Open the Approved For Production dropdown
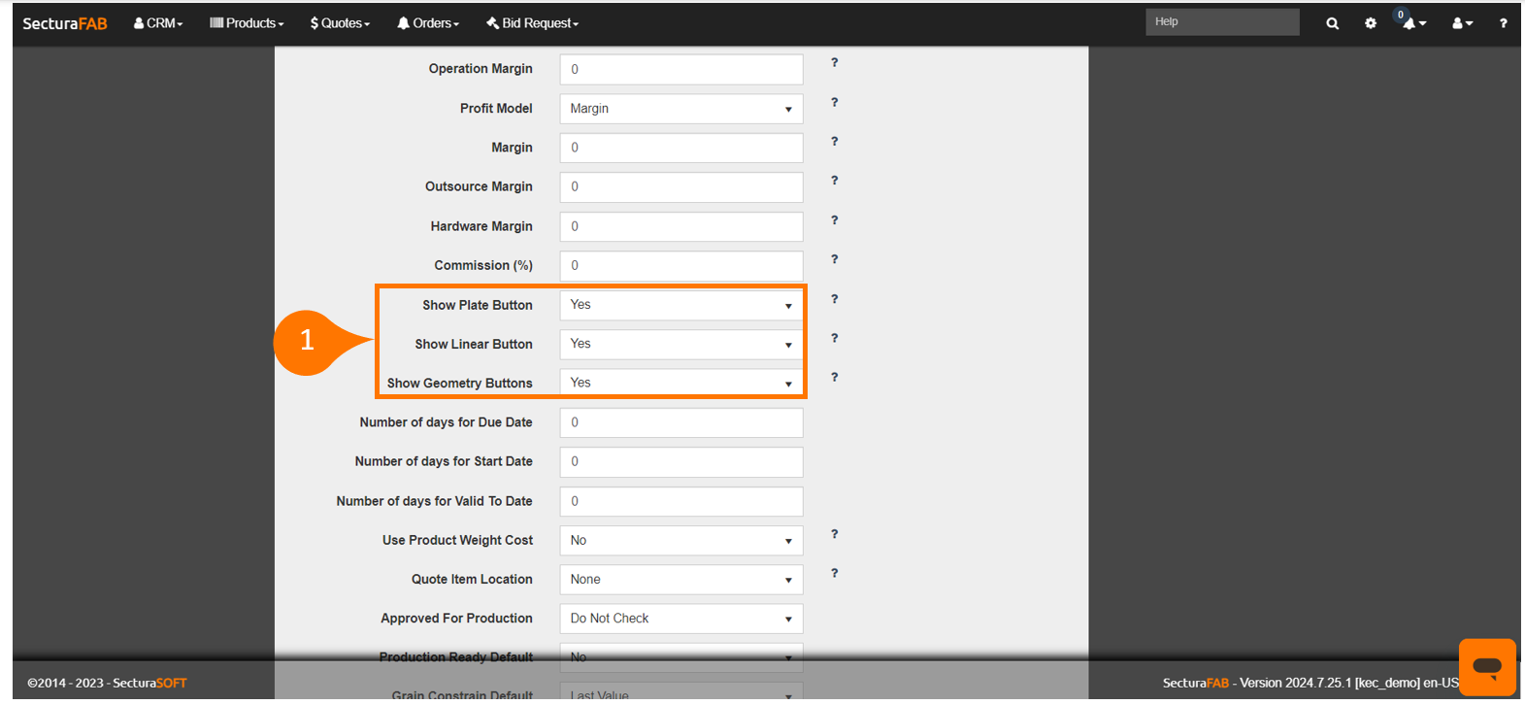Image resolution: width=1525 pixels, height=705 pixels. (x=681, y=619)
